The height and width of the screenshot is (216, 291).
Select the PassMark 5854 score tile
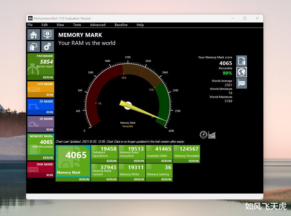click(x=41, y=64)
